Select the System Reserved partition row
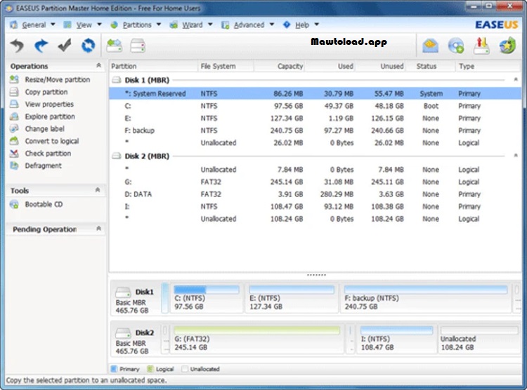527x390 pixels. [315, 93]
